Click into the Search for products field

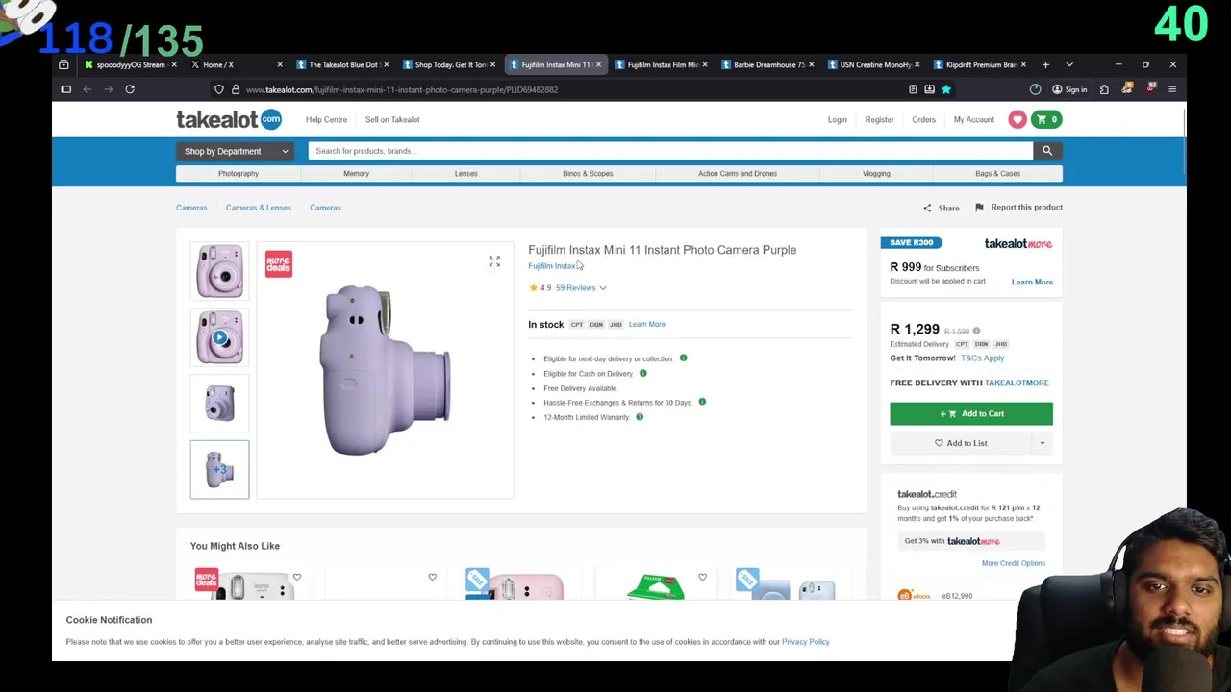click(670, 151)
